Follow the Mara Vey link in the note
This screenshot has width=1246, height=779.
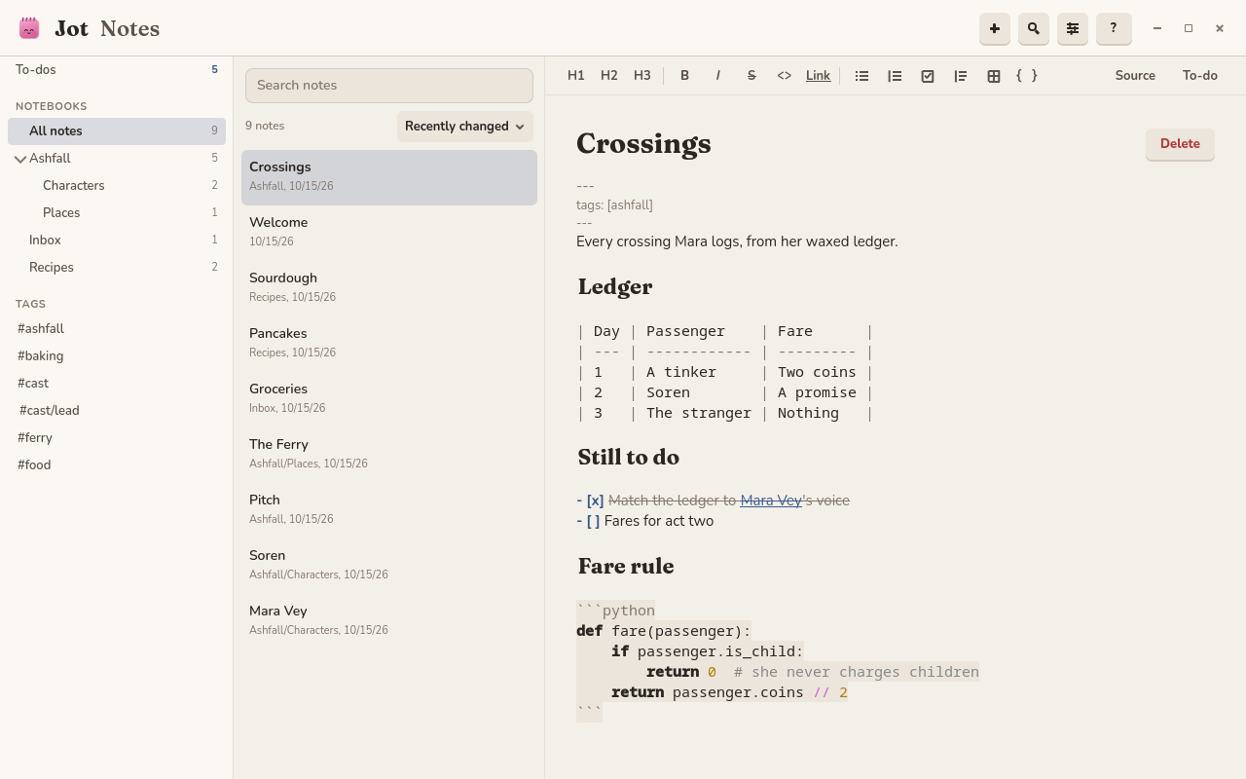771,501
